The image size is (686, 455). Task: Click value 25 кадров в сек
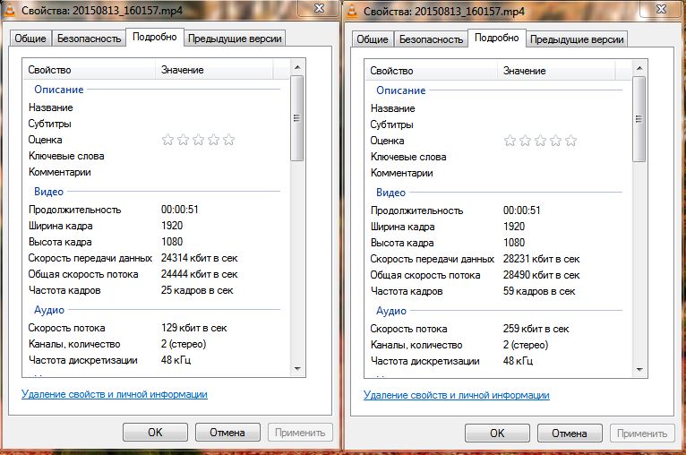[x=197, y=290]
